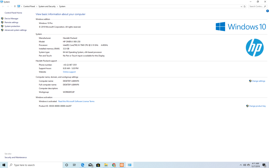
Task: Click the Hewlett-Packard manufacturer value
Action: [x=70, y=38]
